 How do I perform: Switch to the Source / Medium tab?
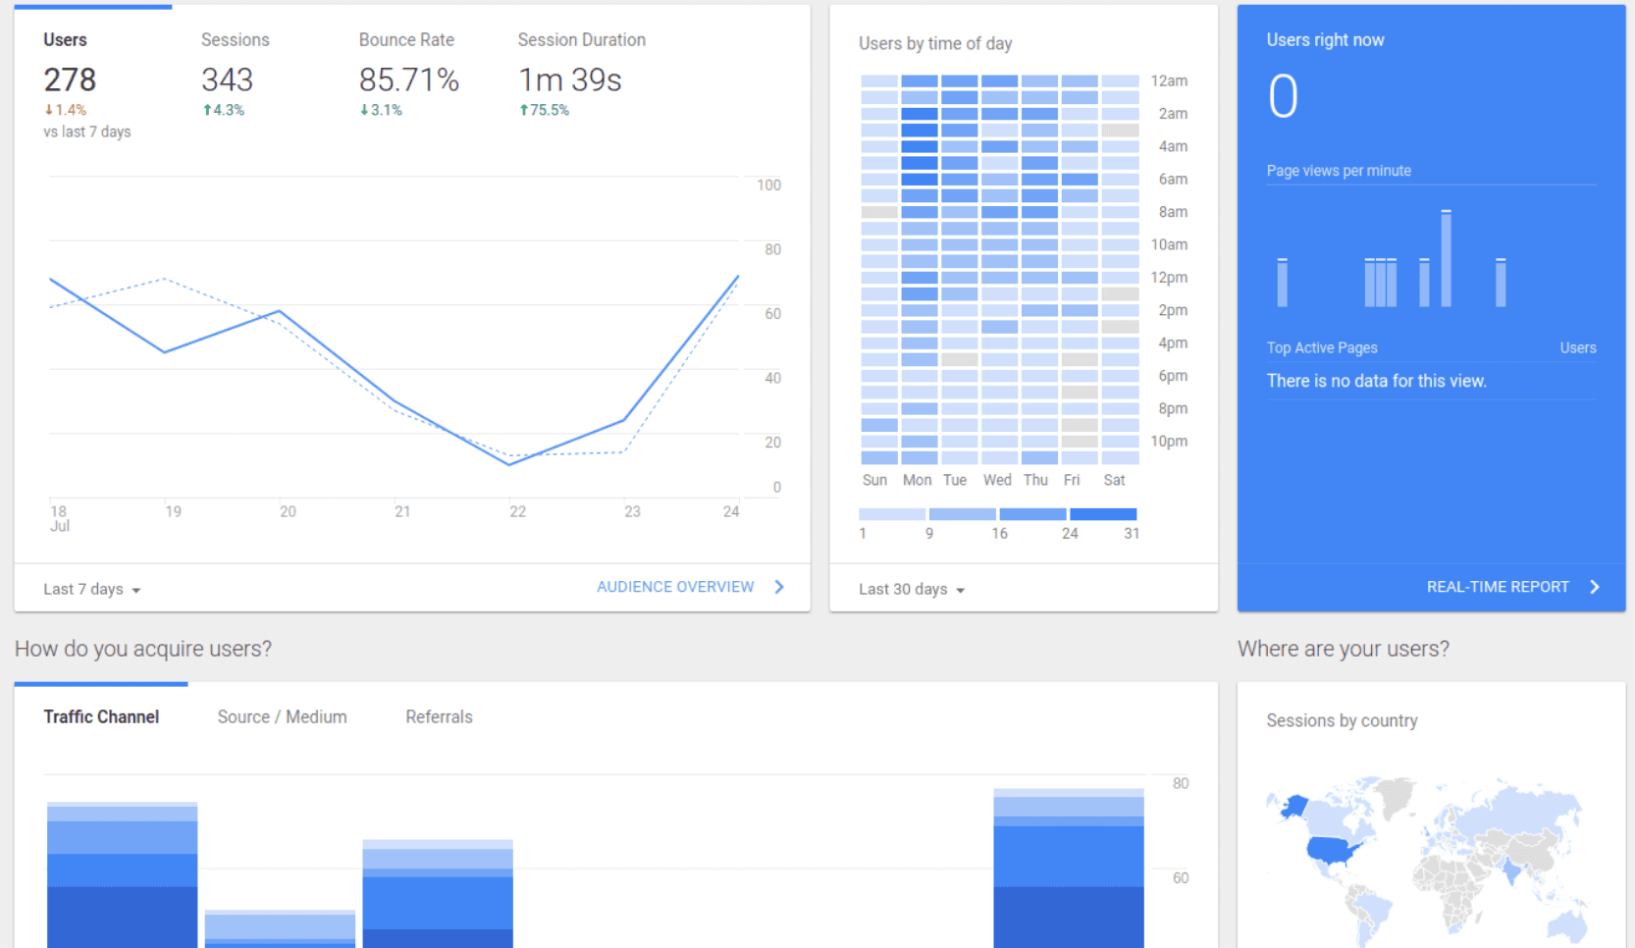tap(282, 717)
